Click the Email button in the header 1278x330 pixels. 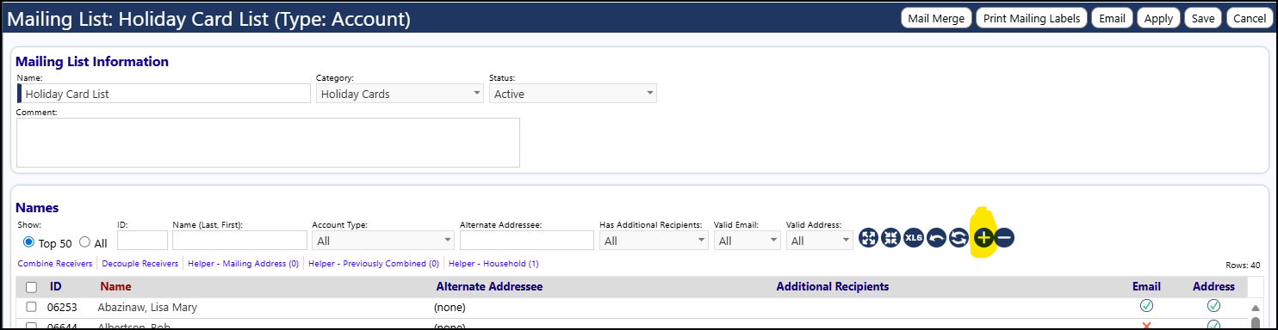click(1113, 18)
